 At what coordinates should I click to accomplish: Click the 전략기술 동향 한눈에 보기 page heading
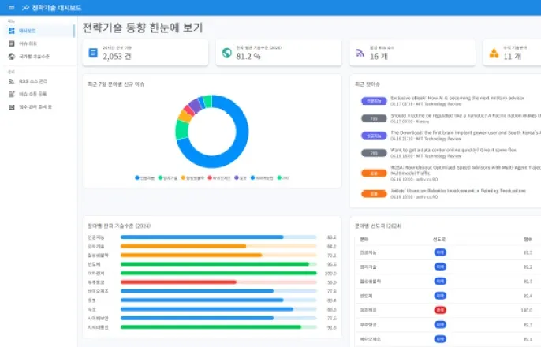pyautogui.click(x=143, y=28)
